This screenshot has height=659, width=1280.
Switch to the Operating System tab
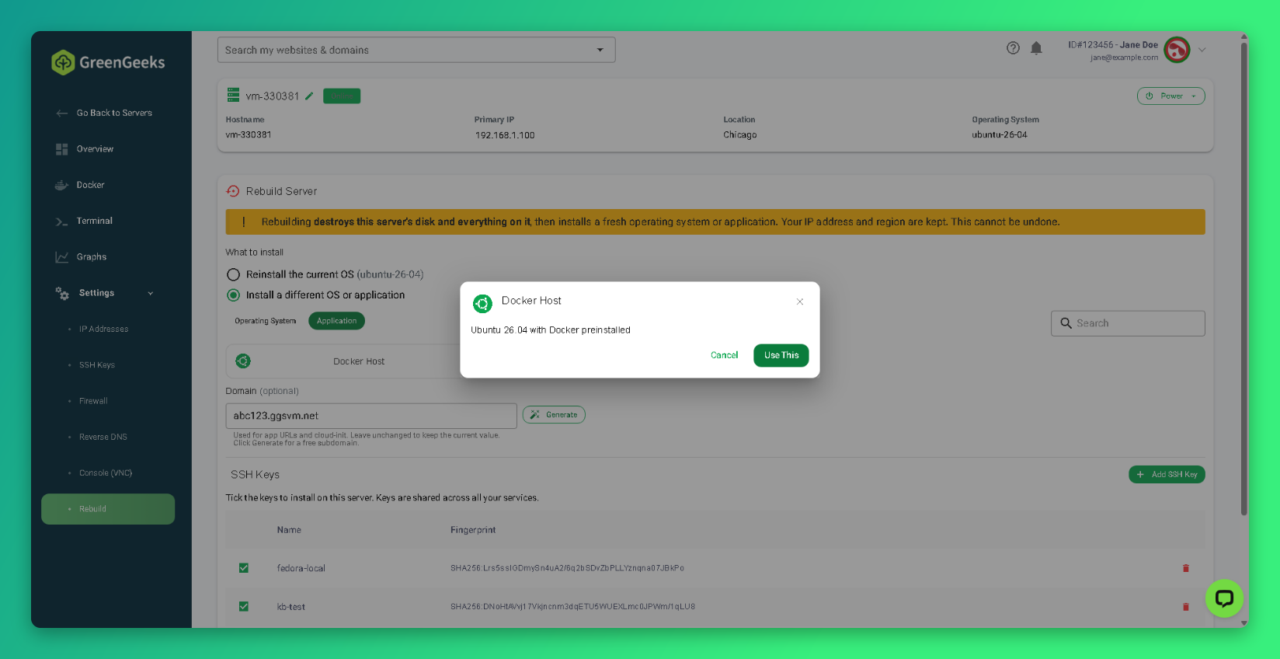(266, 321)
